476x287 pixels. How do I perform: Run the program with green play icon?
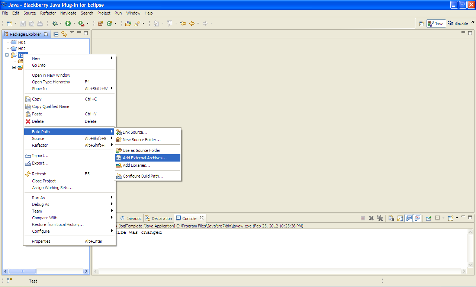tap(68, 23)
